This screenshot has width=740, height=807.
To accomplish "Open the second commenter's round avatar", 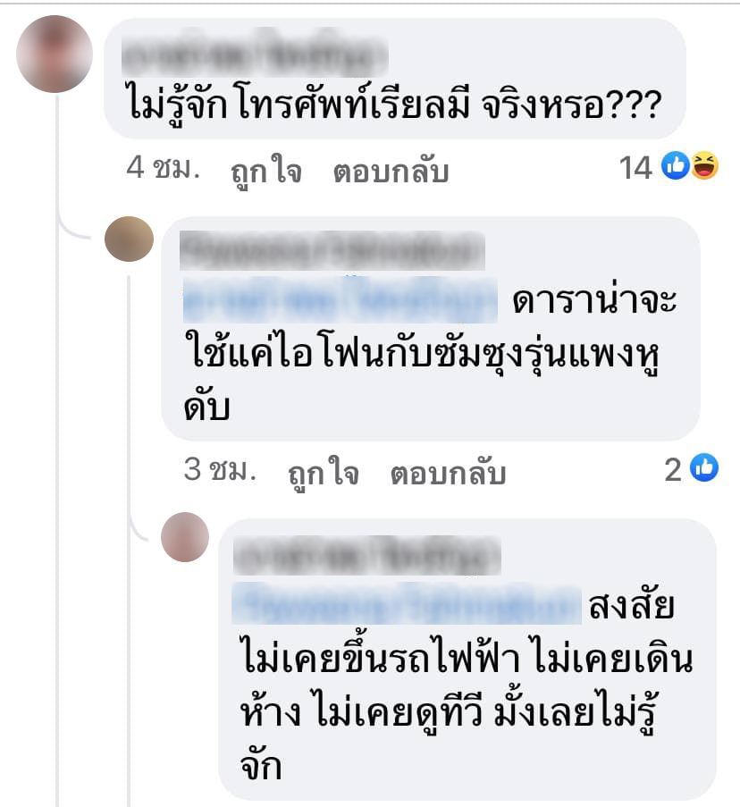I will tap(130, 239).
